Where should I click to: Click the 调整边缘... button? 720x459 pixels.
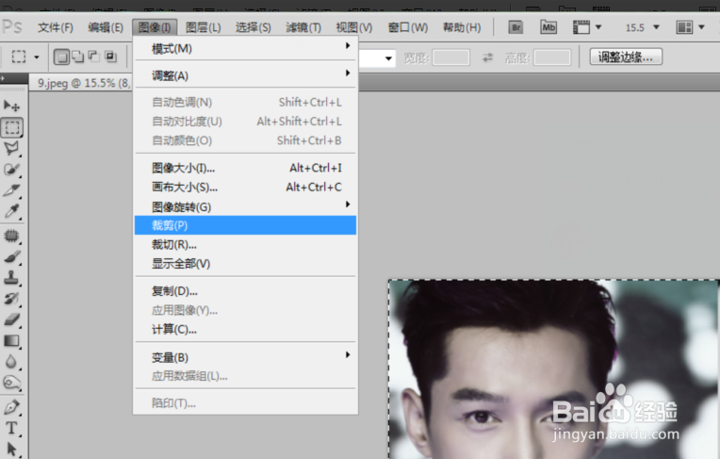point(626,57)
